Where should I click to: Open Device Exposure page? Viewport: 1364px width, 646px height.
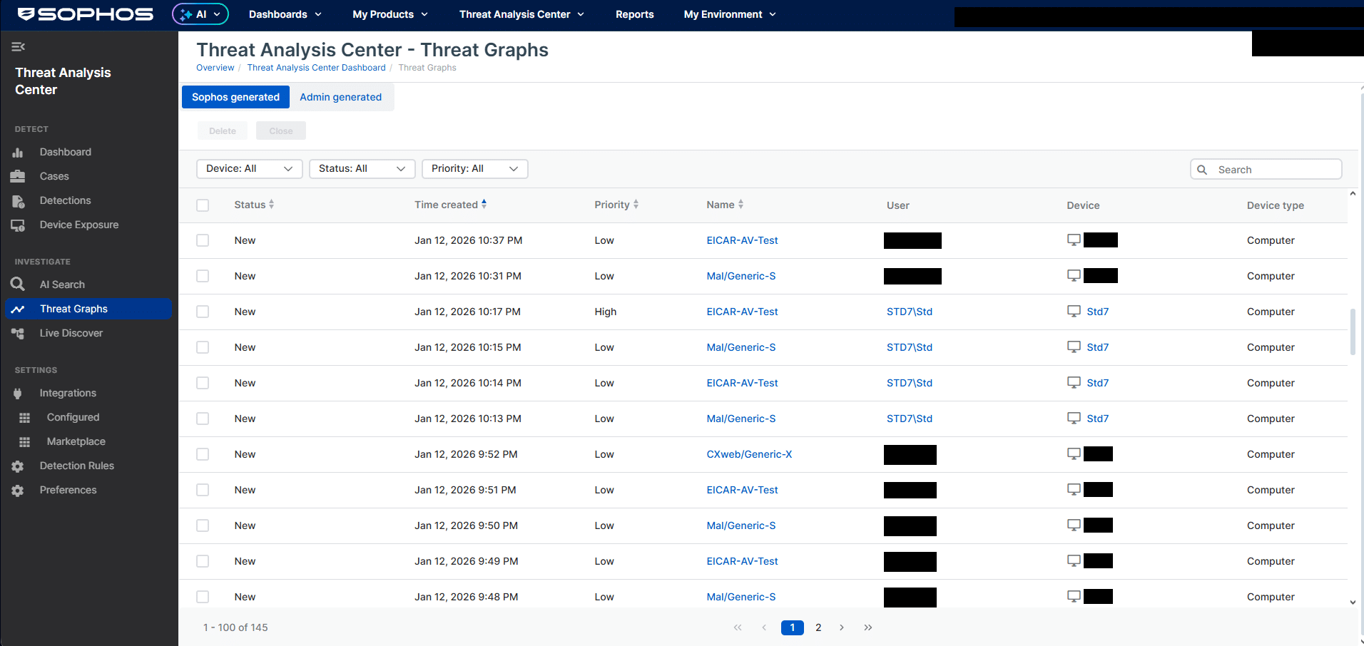tap(78, 225)
